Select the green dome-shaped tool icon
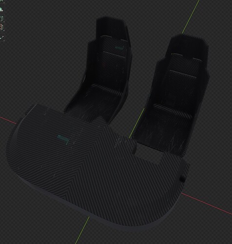The image size is (232, 244). pyautogui.click(x=1, y=9)
